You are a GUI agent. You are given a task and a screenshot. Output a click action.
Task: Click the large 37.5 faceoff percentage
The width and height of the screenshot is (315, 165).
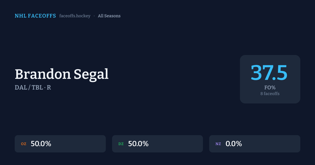(x=270, y=73)
